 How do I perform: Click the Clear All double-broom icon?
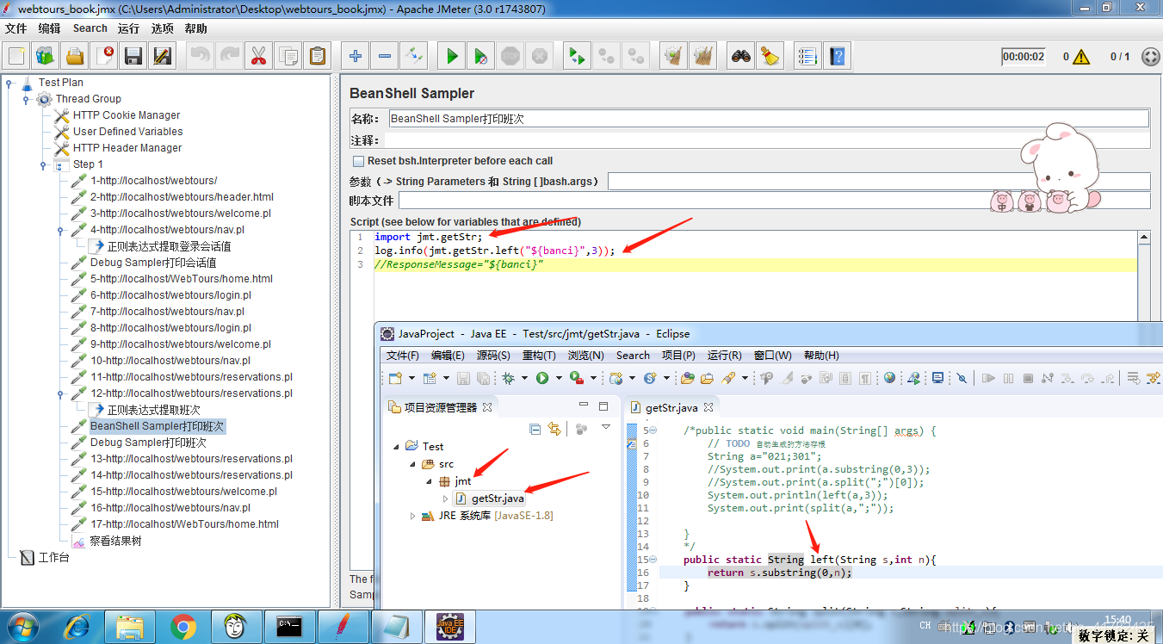[702, 57]
